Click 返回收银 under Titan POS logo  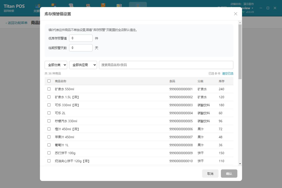click(x=9, y=11)
